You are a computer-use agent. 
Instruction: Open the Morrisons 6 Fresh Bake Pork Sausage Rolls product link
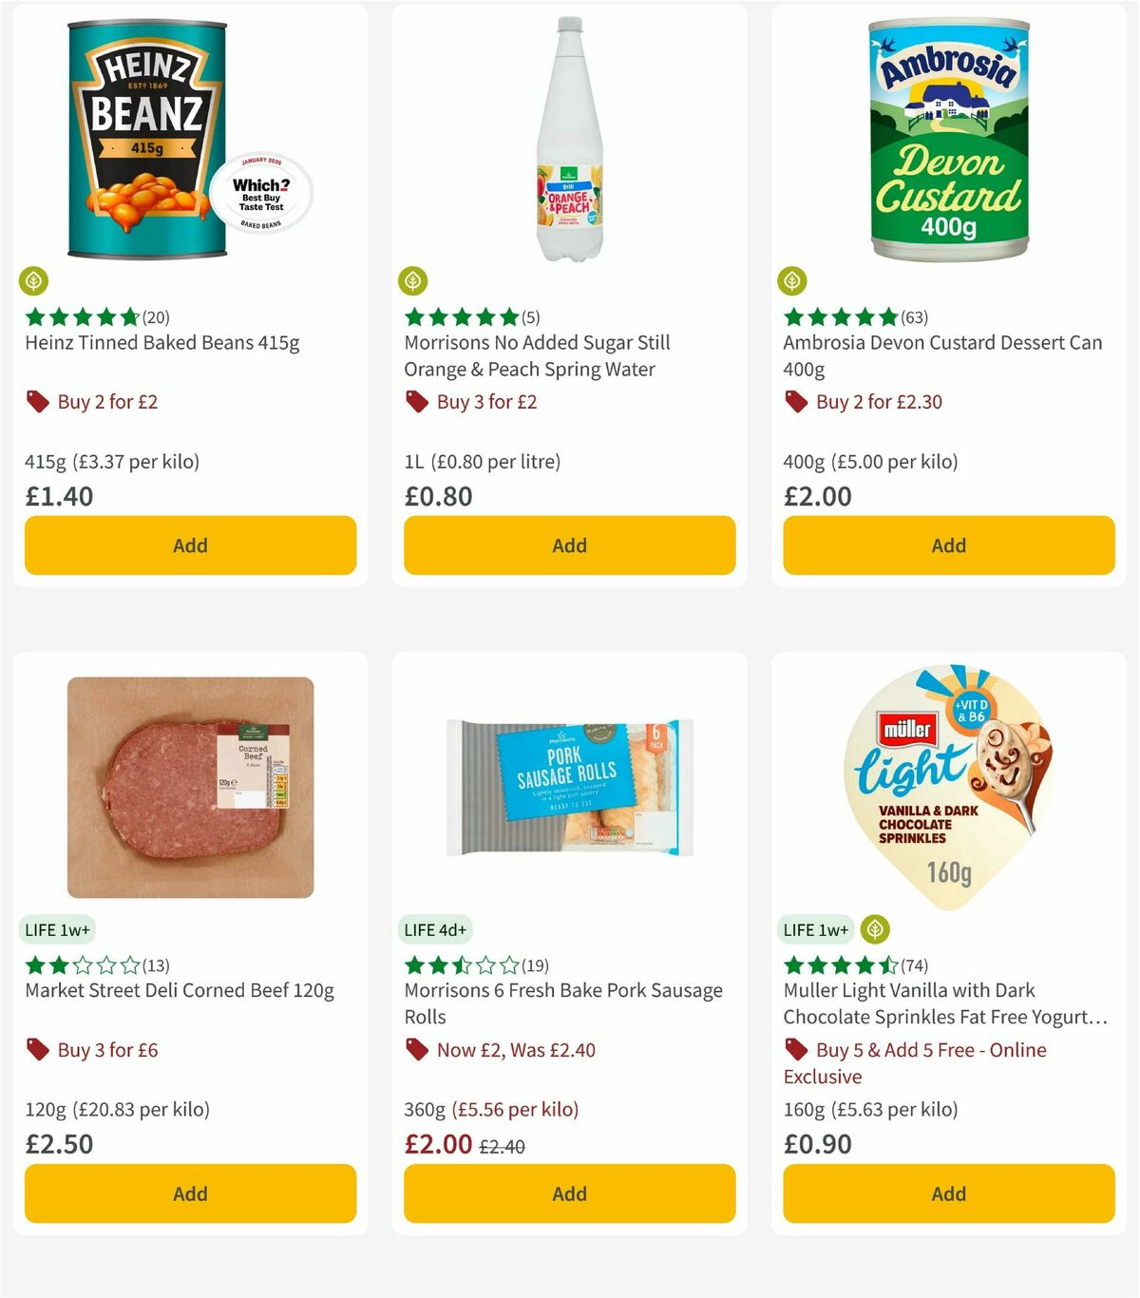[562, 1002]
